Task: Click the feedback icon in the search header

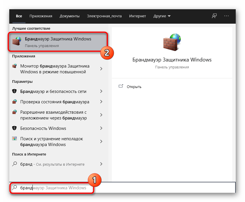Action: (214, 16)
